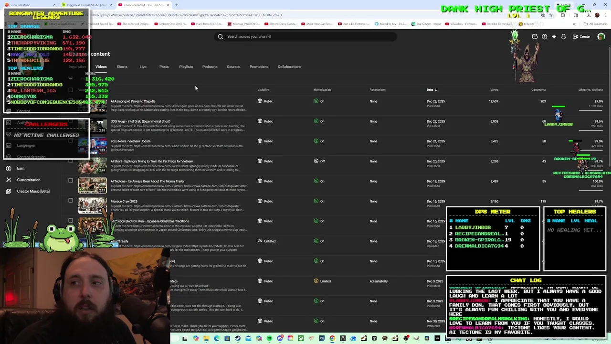This screenshot has width=611, height=344.
Task: Open 'Menace Crew 2025' video title
Action: pyautogui.click(x=124, y=201)
